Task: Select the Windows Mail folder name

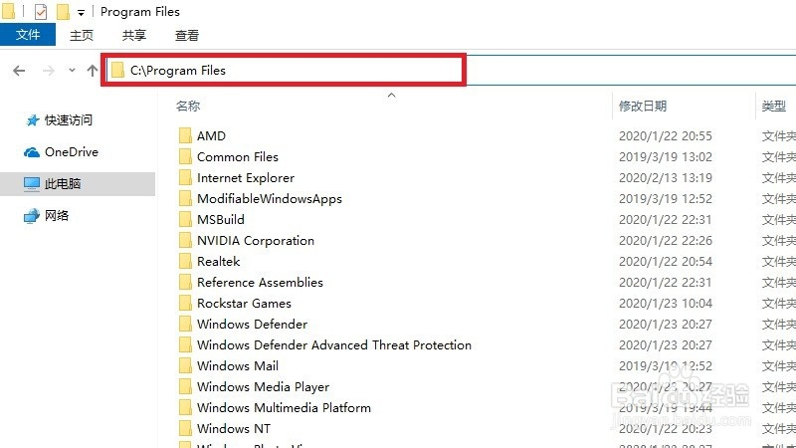Action: pyautogui.click(x=238, y=365)
